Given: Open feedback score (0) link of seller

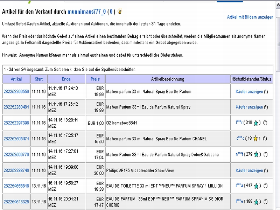Looking at the screenshot, I should tap(111, 12).
